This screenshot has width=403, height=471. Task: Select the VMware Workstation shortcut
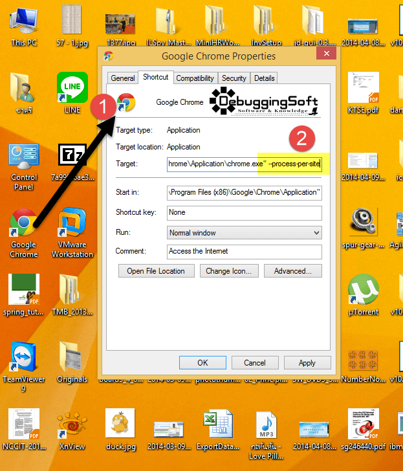pyautogui.click(x=72, y=223)
